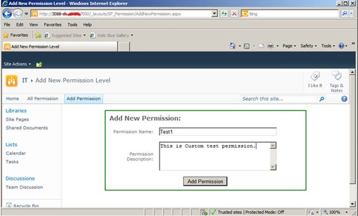
Task: Select the Add New Permission Level browser tab
Action: tap(60, 47)
